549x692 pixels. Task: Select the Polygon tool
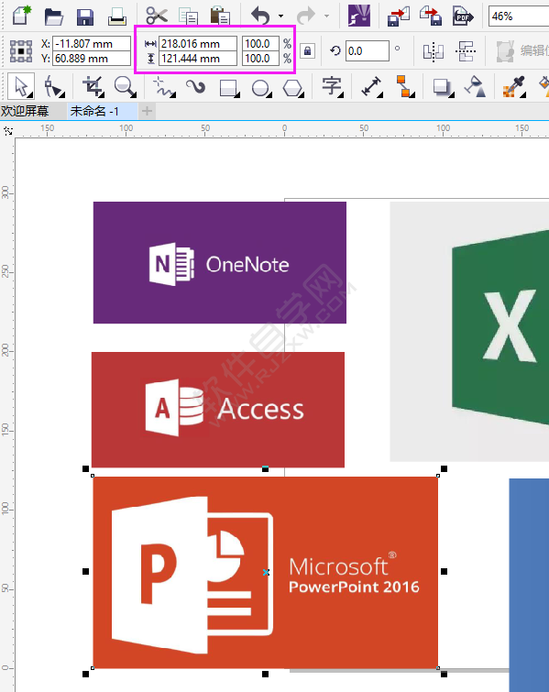[292, 87]
